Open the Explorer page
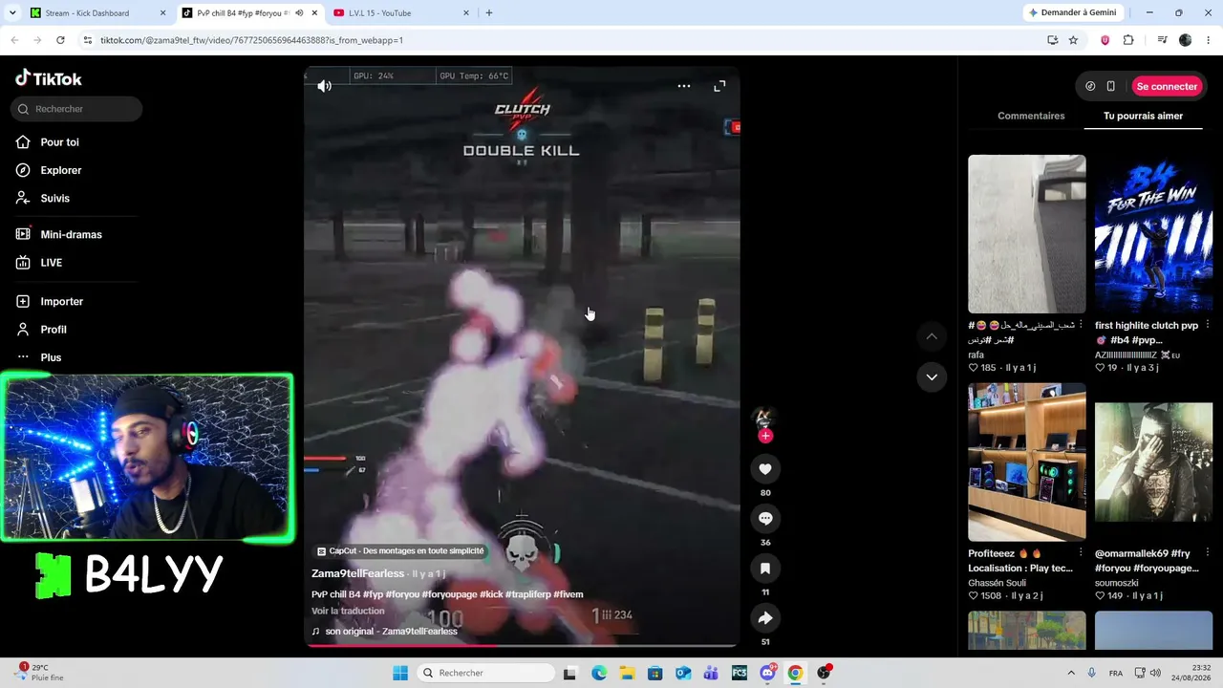The width and height of the screenshot is (1223, 688). point(61,170)
